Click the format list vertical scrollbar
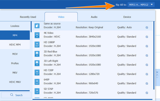The height and width of the screenshot is (101, 160). click(x=154, y=56)
